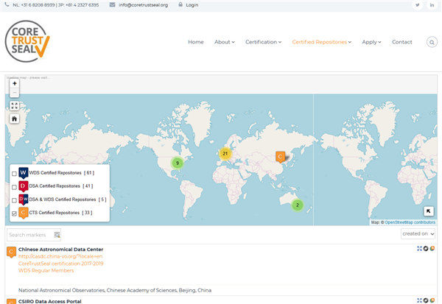
Task: Uncheck CTS Certified Repositories checkbox
Action: click(x=14, y=213)
